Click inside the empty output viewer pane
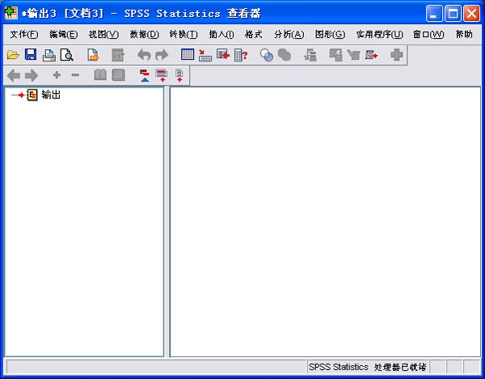This screenshot has height=379, width=485. pyautogui.click(x=326, y=221)
